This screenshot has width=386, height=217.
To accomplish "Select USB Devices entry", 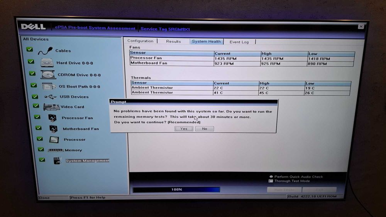I will pos(74,97).
